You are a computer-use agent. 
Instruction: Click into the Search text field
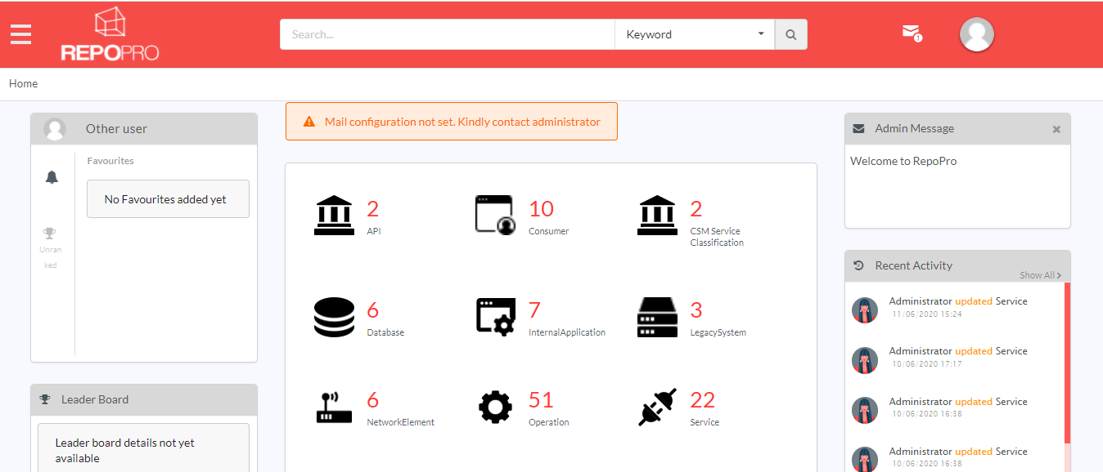pyautogui.click(x=447, y=34)
